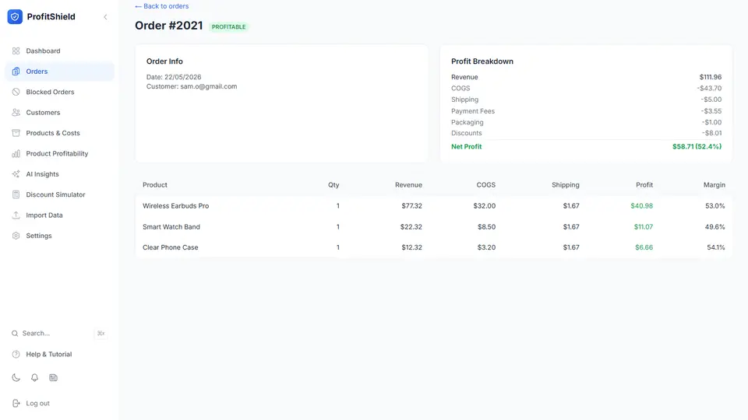Click the Order #2021 heading
The height and width of the screenshot is (420, 748).
pos(169,26)
